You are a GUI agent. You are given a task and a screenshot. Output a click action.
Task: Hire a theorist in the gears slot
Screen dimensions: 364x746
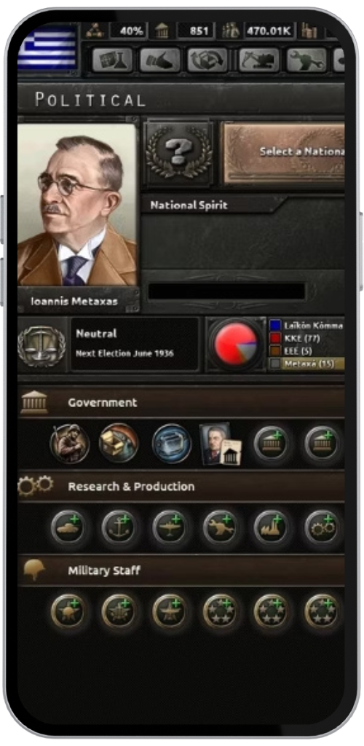click(x=322, y=527)
